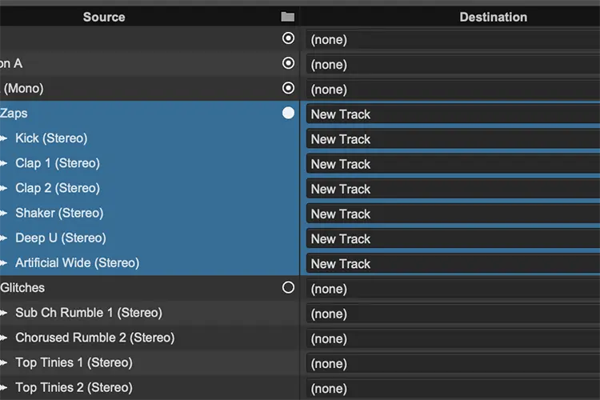Toggle the filled circle for Zaps folder
The height and width of the screenshot is (400, 600).
point(288,113)
